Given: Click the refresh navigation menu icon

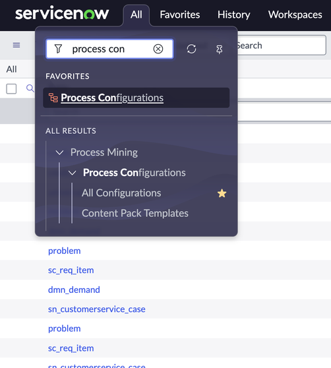Looking at the screenshot, I should 191,49.
